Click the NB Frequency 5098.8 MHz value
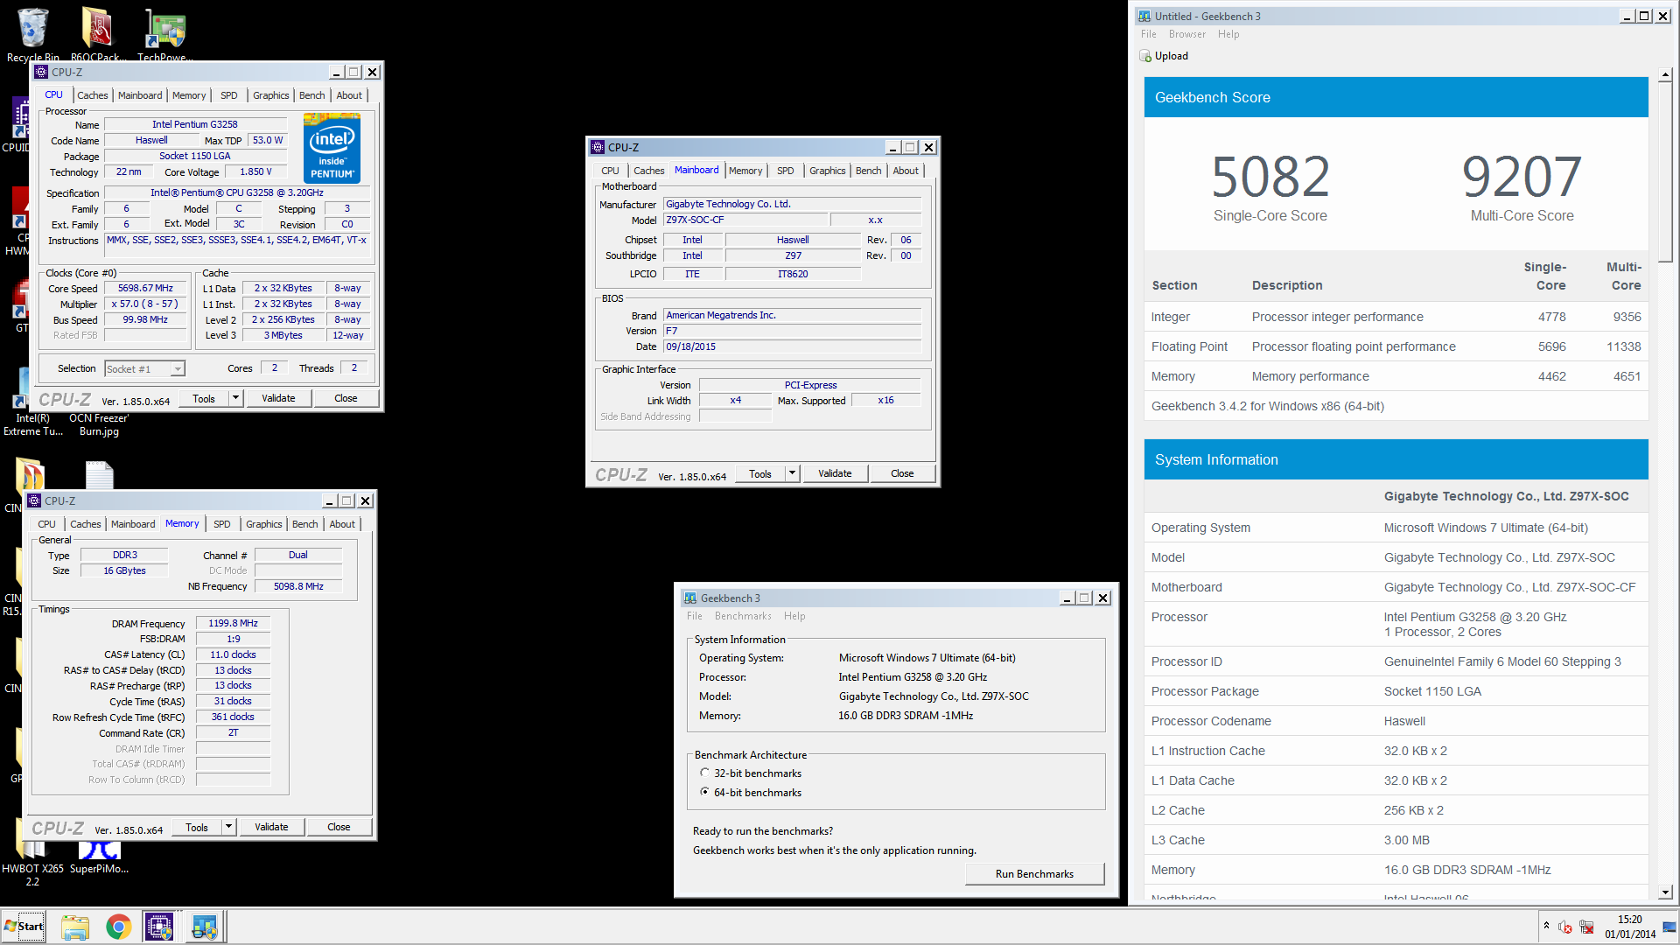1680x945 pixels. coord(298,586)
